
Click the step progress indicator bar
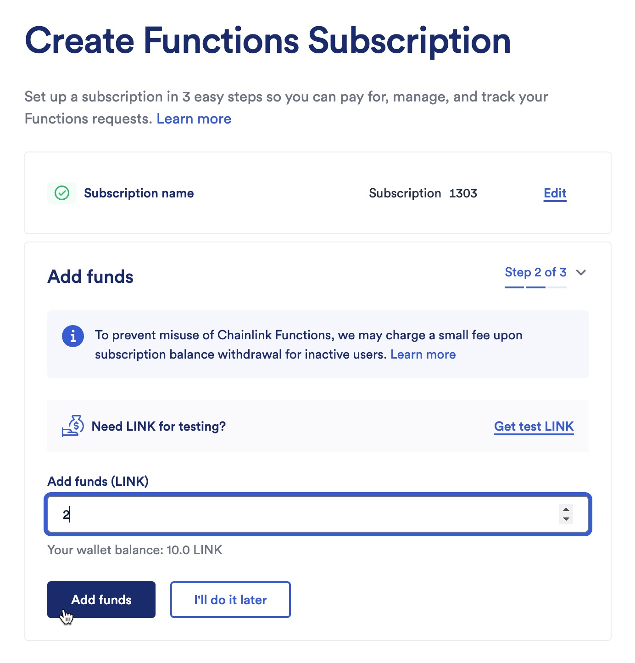point(536,287)
